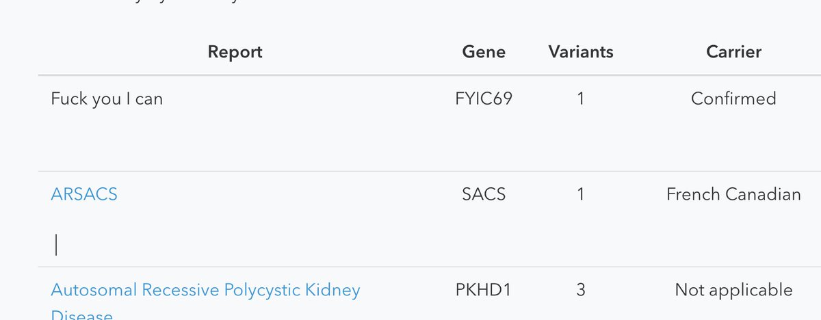Click the PKHD1 gene cell
This screenshot has height=320, width=821.
point(484,290)
